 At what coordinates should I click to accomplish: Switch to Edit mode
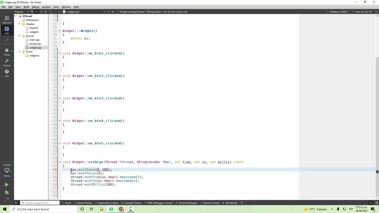[7, 30]
